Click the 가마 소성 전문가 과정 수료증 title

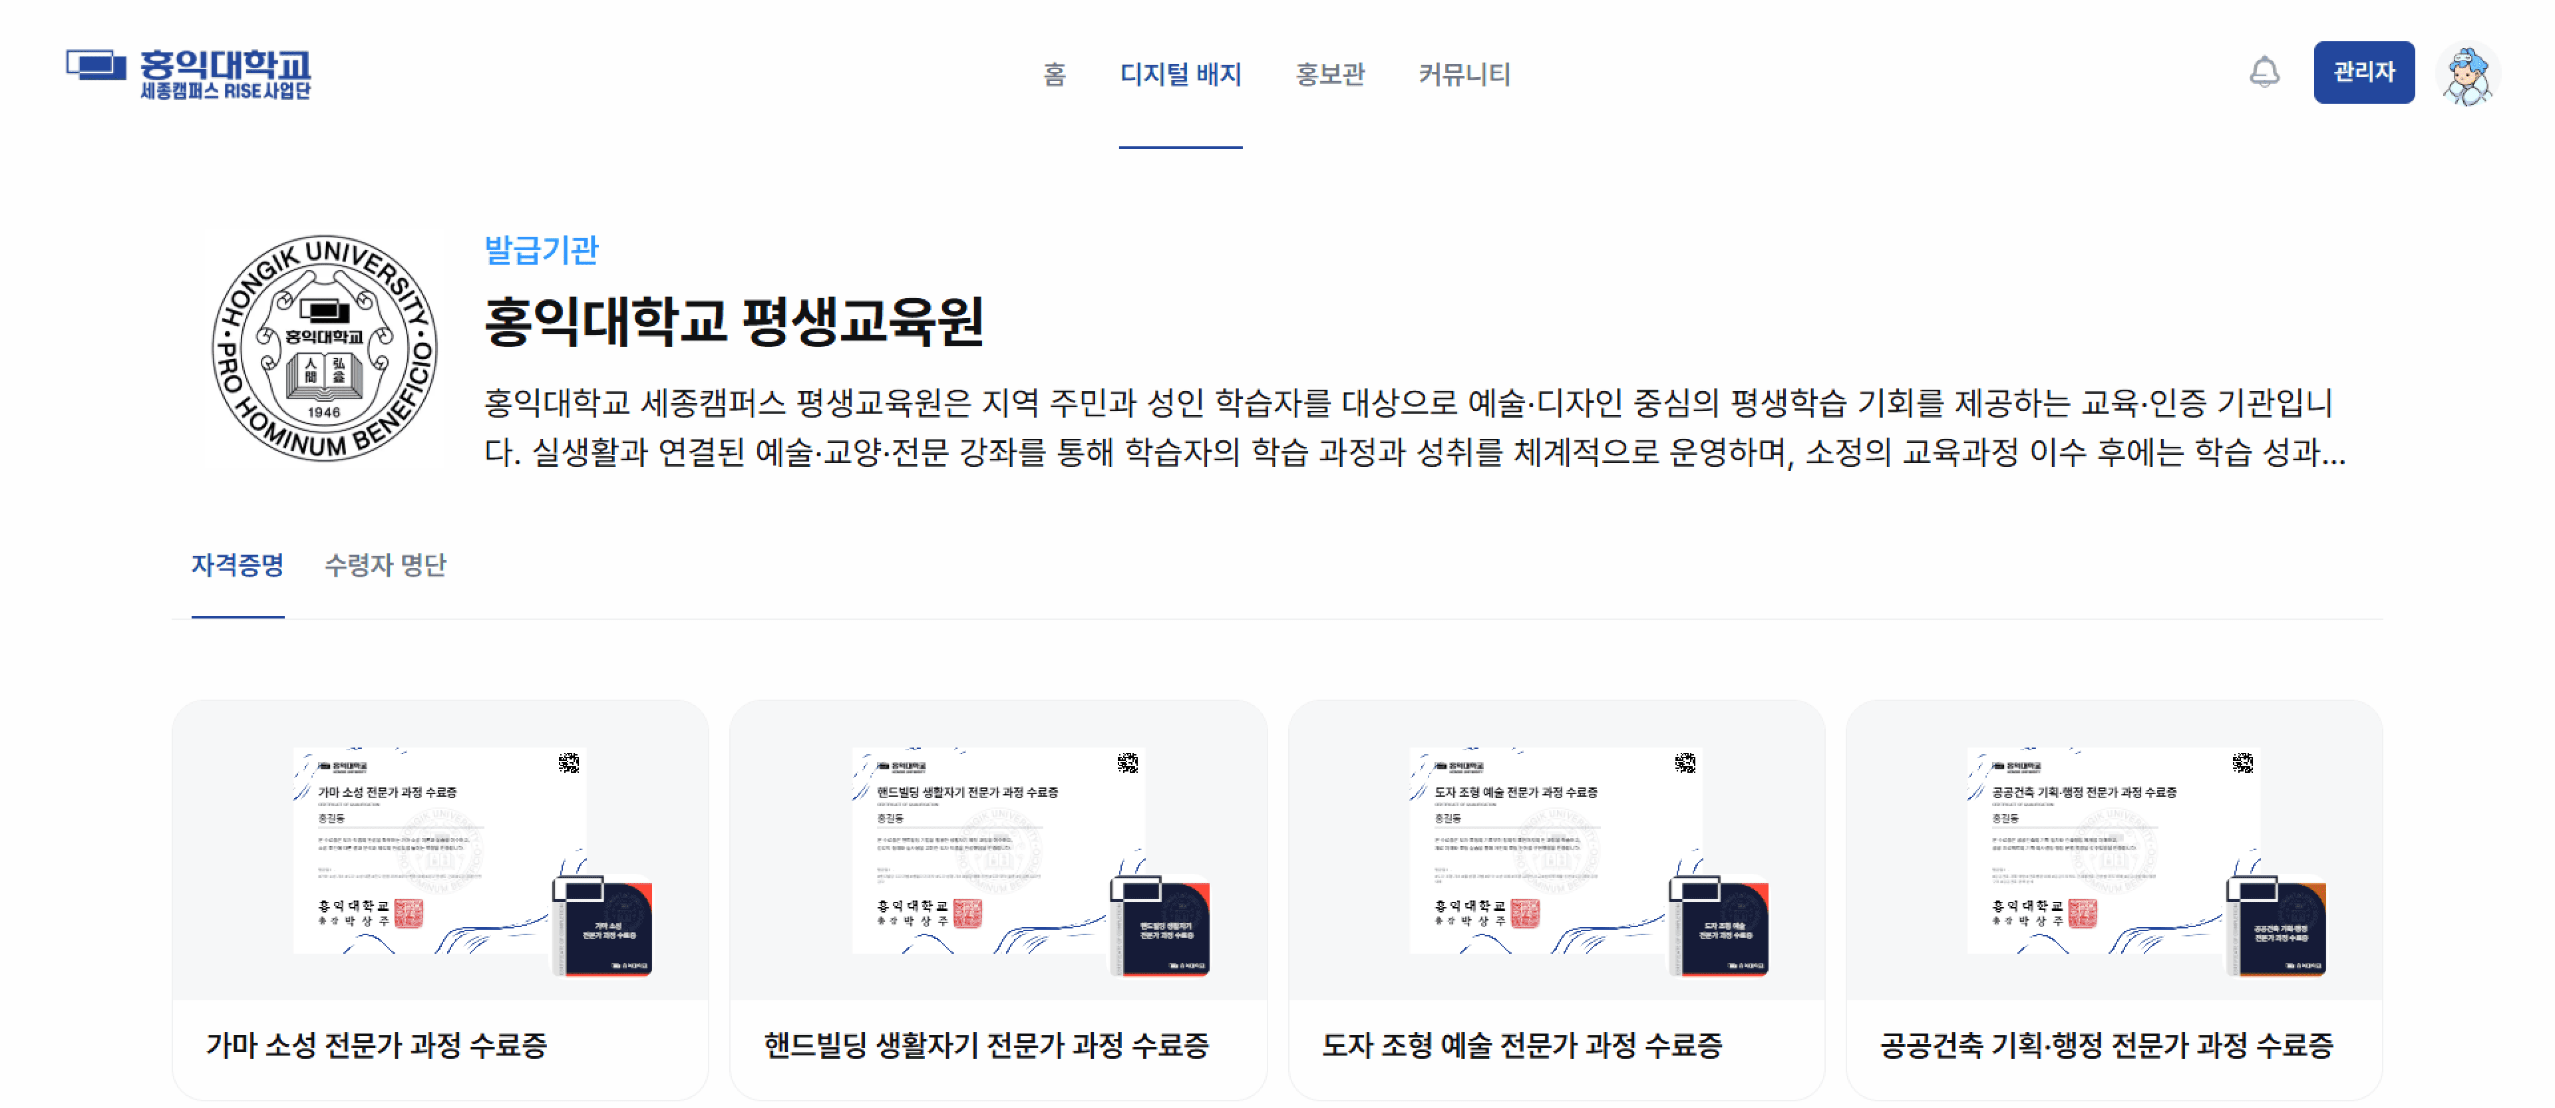click(x=377, y=1045)
